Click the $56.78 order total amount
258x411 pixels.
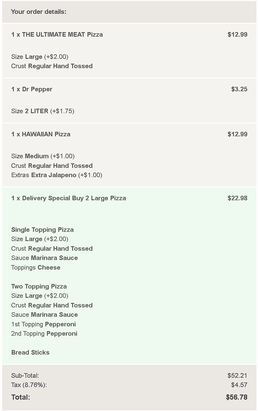tap(236, 397)
